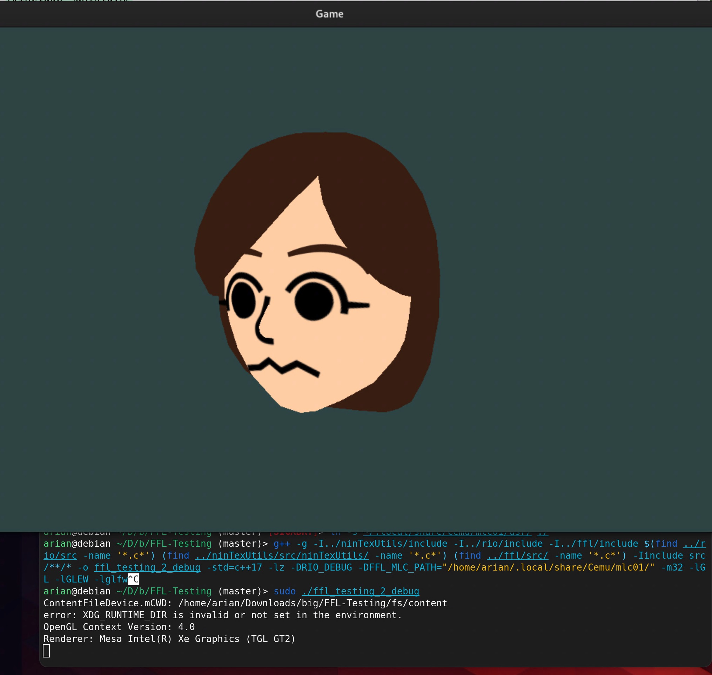Click the Game window title text
The width and height of the screenshot is (712, 675).
tap(329, 14)
